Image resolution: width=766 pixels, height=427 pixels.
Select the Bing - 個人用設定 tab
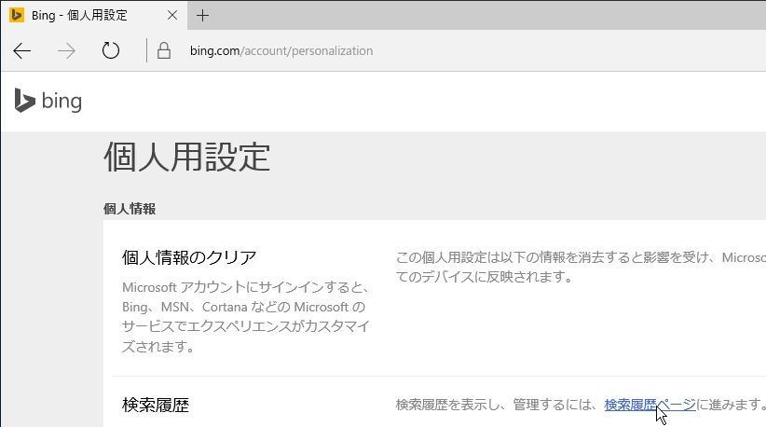94,16
